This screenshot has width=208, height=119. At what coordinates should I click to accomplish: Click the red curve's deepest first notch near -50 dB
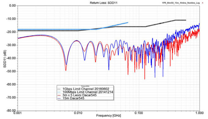[x=66, y=70]
